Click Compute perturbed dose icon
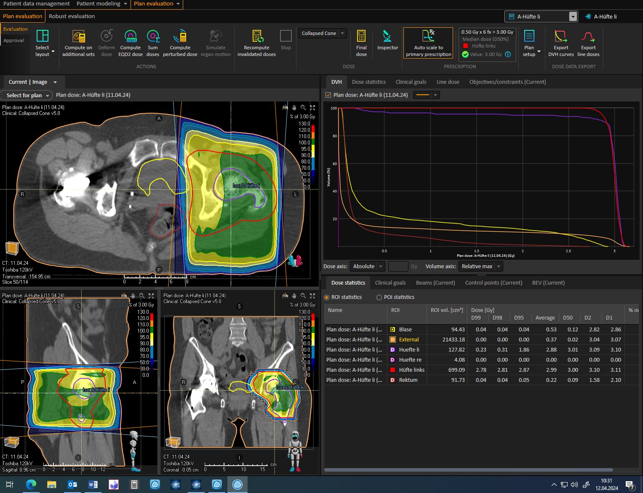Image resolution: width=643 pixels, height=493 pixels. pyautogui.click(x=181, y=37)
